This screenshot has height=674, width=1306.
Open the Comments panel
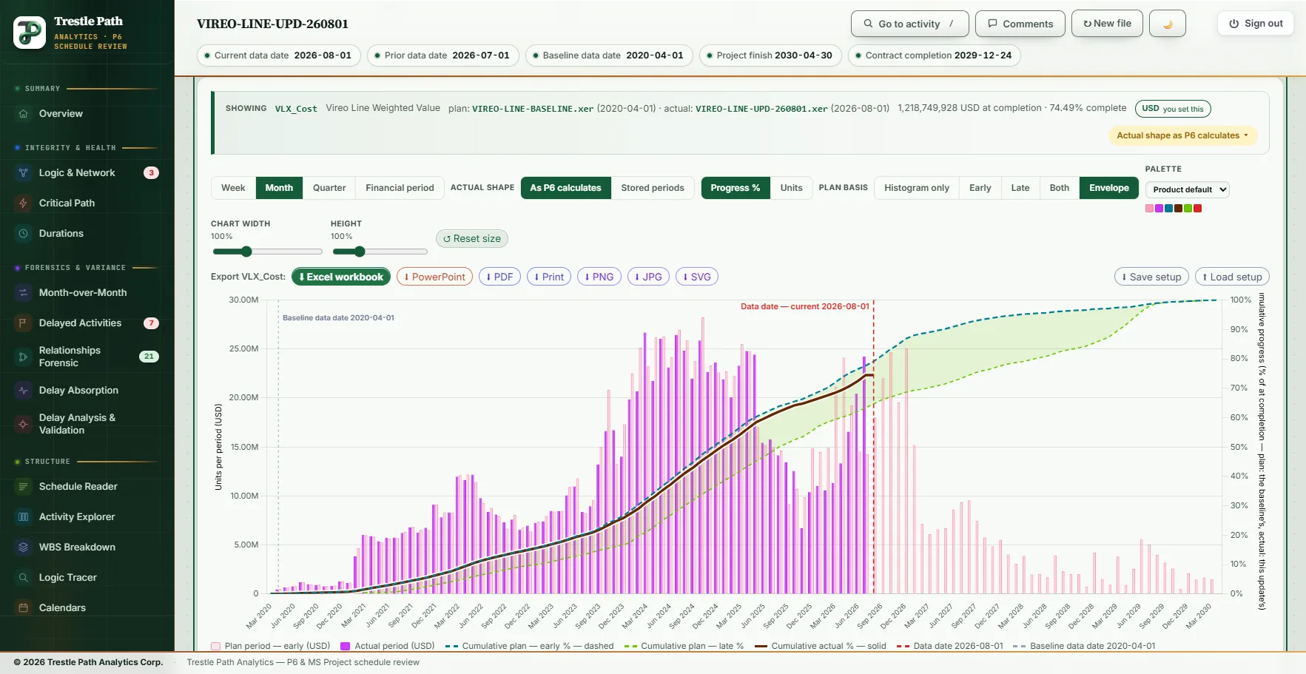click(1020, 24)
